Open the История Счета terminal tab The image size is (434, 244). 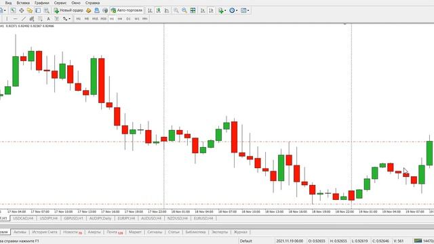(x=45, y=232)
